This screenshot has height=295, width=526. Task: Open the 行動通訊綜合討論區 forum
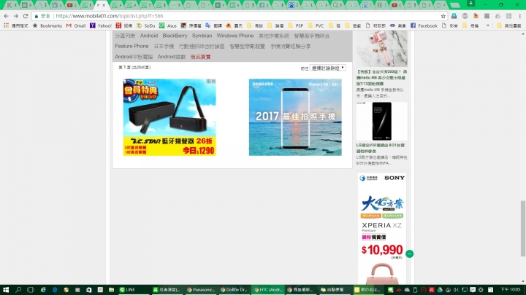[x=202, y=46]
